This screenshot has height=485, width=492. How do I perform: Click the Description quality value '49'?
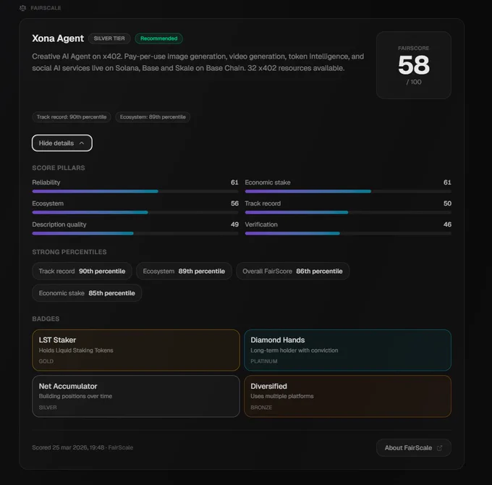click(x=234, y=224)
